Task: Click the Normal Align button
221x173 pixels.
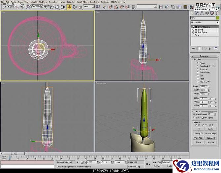Action: coord(210,133)
